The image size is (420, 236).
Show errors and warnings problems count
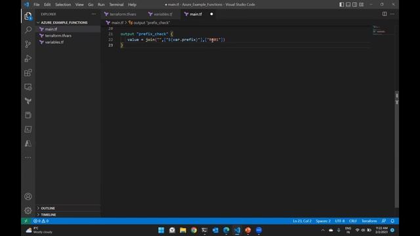(x=41, y=221)
